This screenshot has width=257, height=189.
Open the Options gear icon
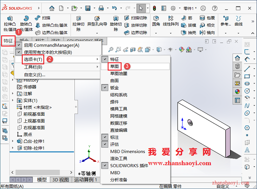(x=173, y=8)
